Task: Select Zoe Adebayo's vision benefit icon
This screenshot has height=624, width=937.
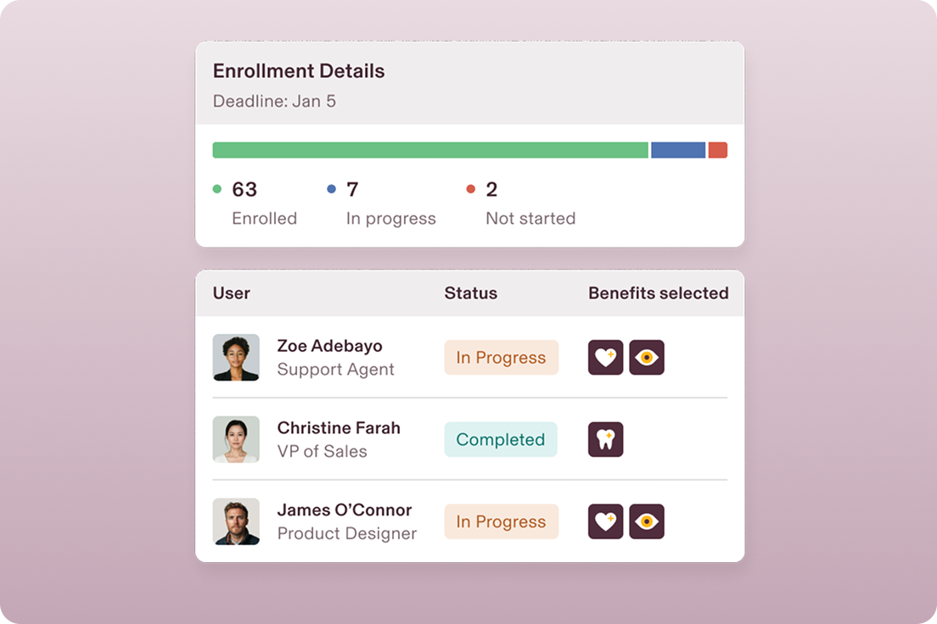Action: (645, 357)
